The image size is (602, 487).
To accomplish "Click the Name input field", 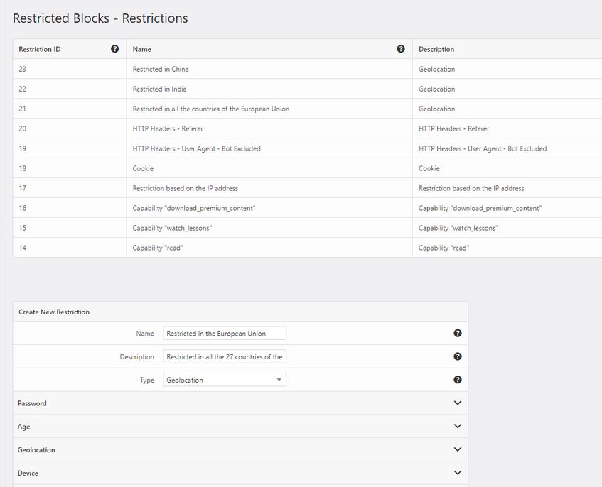I will tap(225, 334).
